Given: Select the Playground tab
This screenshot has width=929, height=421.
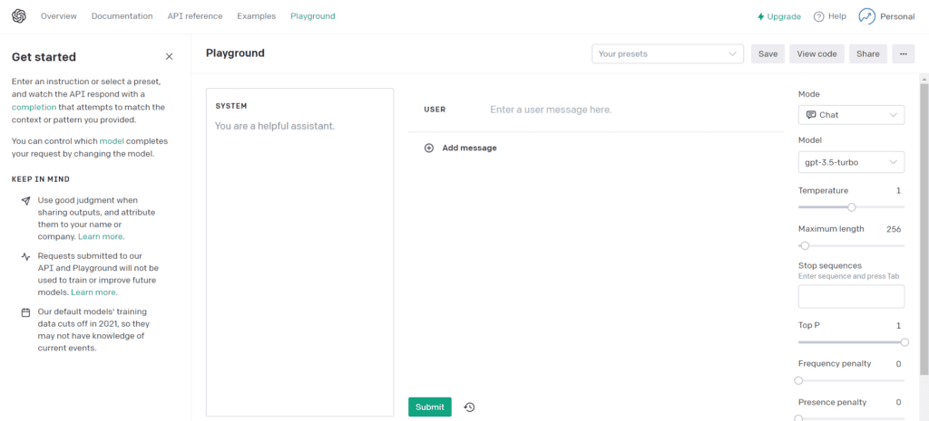Looking at the screenshot, I should 313,16.
